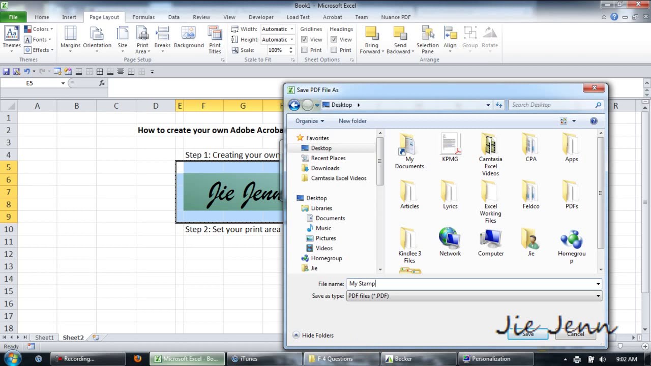Open the Align menu
The height and width of the screenshot is (366, 651).
(x=450, y=40)
